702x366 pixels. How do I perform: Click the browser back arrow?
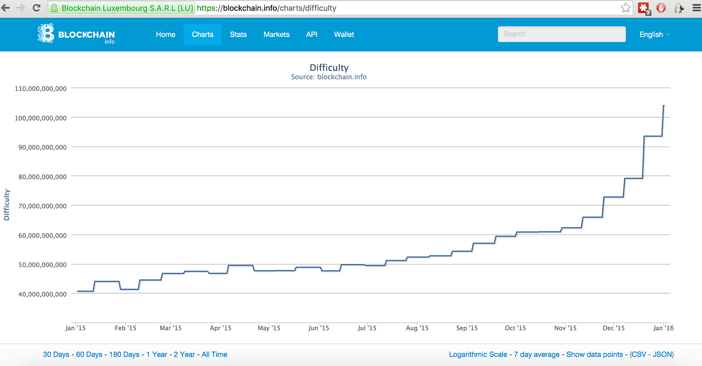6,8
